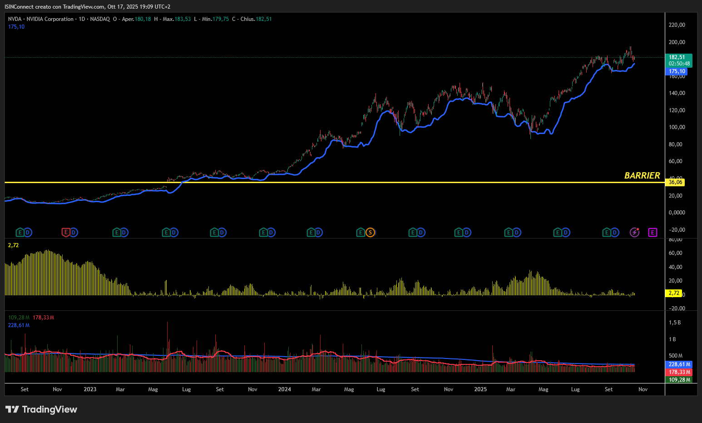Click the red earnings E marker

coord(66,233)
